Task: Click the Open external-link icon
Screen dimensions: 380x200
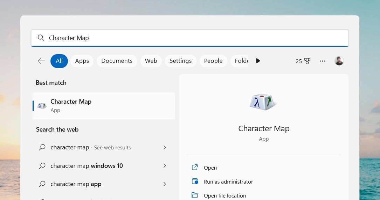Action: pos(195,168)
